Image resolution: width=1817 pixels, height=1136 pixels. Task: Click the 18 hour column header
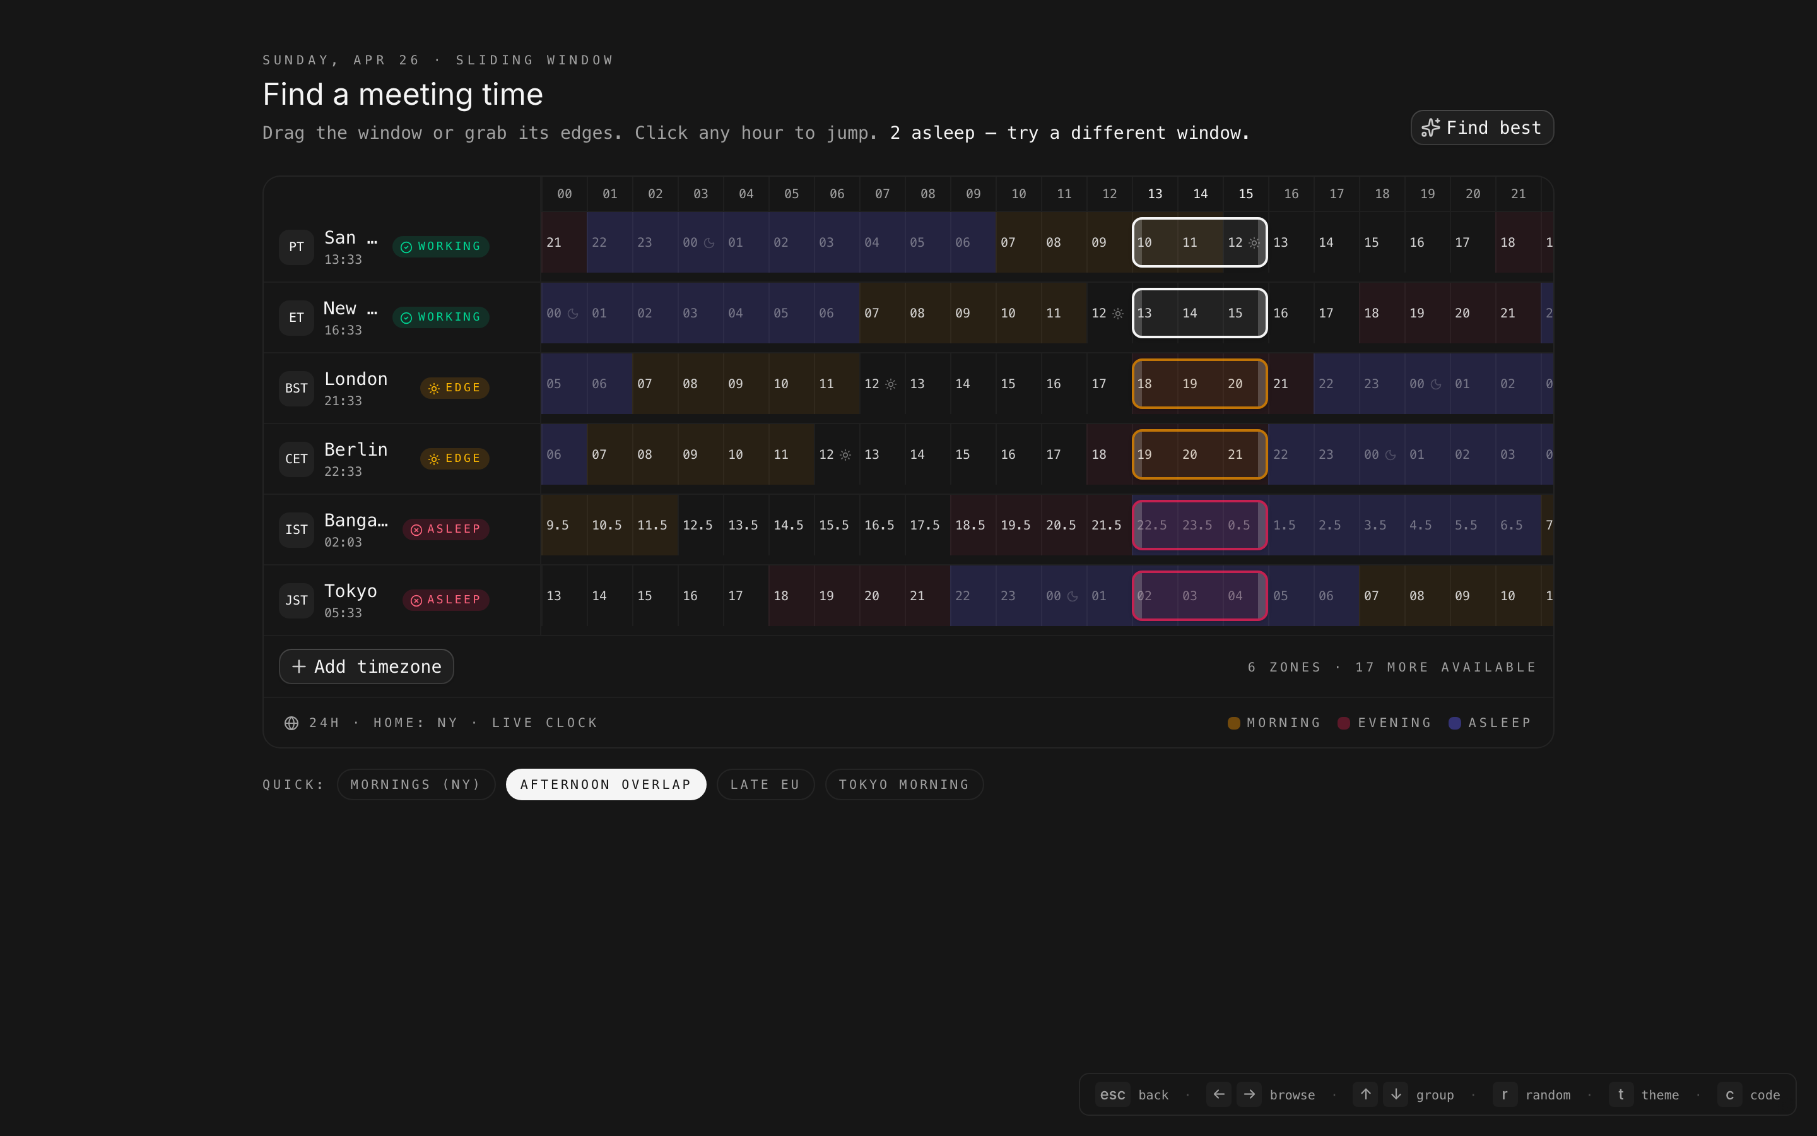click(x=1382, y=194)
